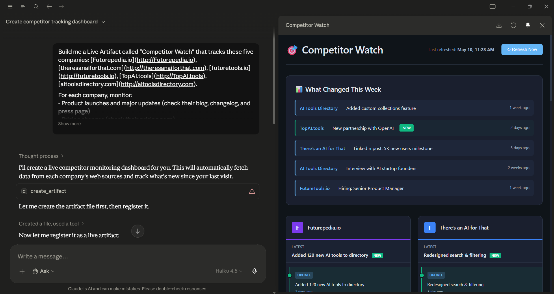Image resolution: width=554 pixels, height=294 pixels.
Task: Open the futuretools.io link in prompt
Action: click(88, 76)
